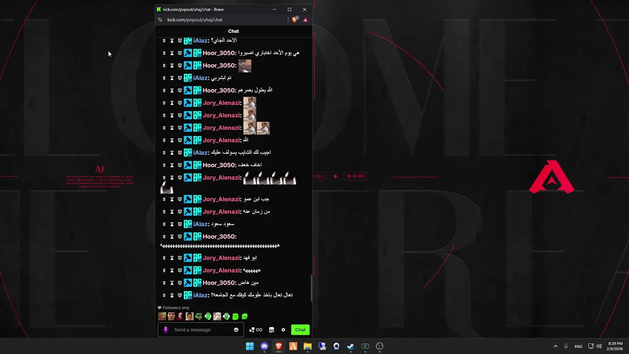Delete iAlaz's message 'الاحد الجاي؟'
The image size is (629, 354).
[164, 41]
